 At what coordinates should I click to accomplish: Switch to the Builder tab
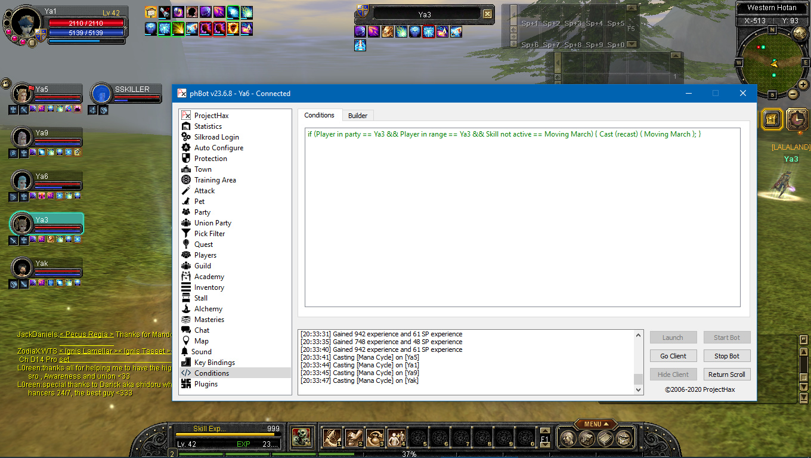pyautogui.click(x=358, y=115)
